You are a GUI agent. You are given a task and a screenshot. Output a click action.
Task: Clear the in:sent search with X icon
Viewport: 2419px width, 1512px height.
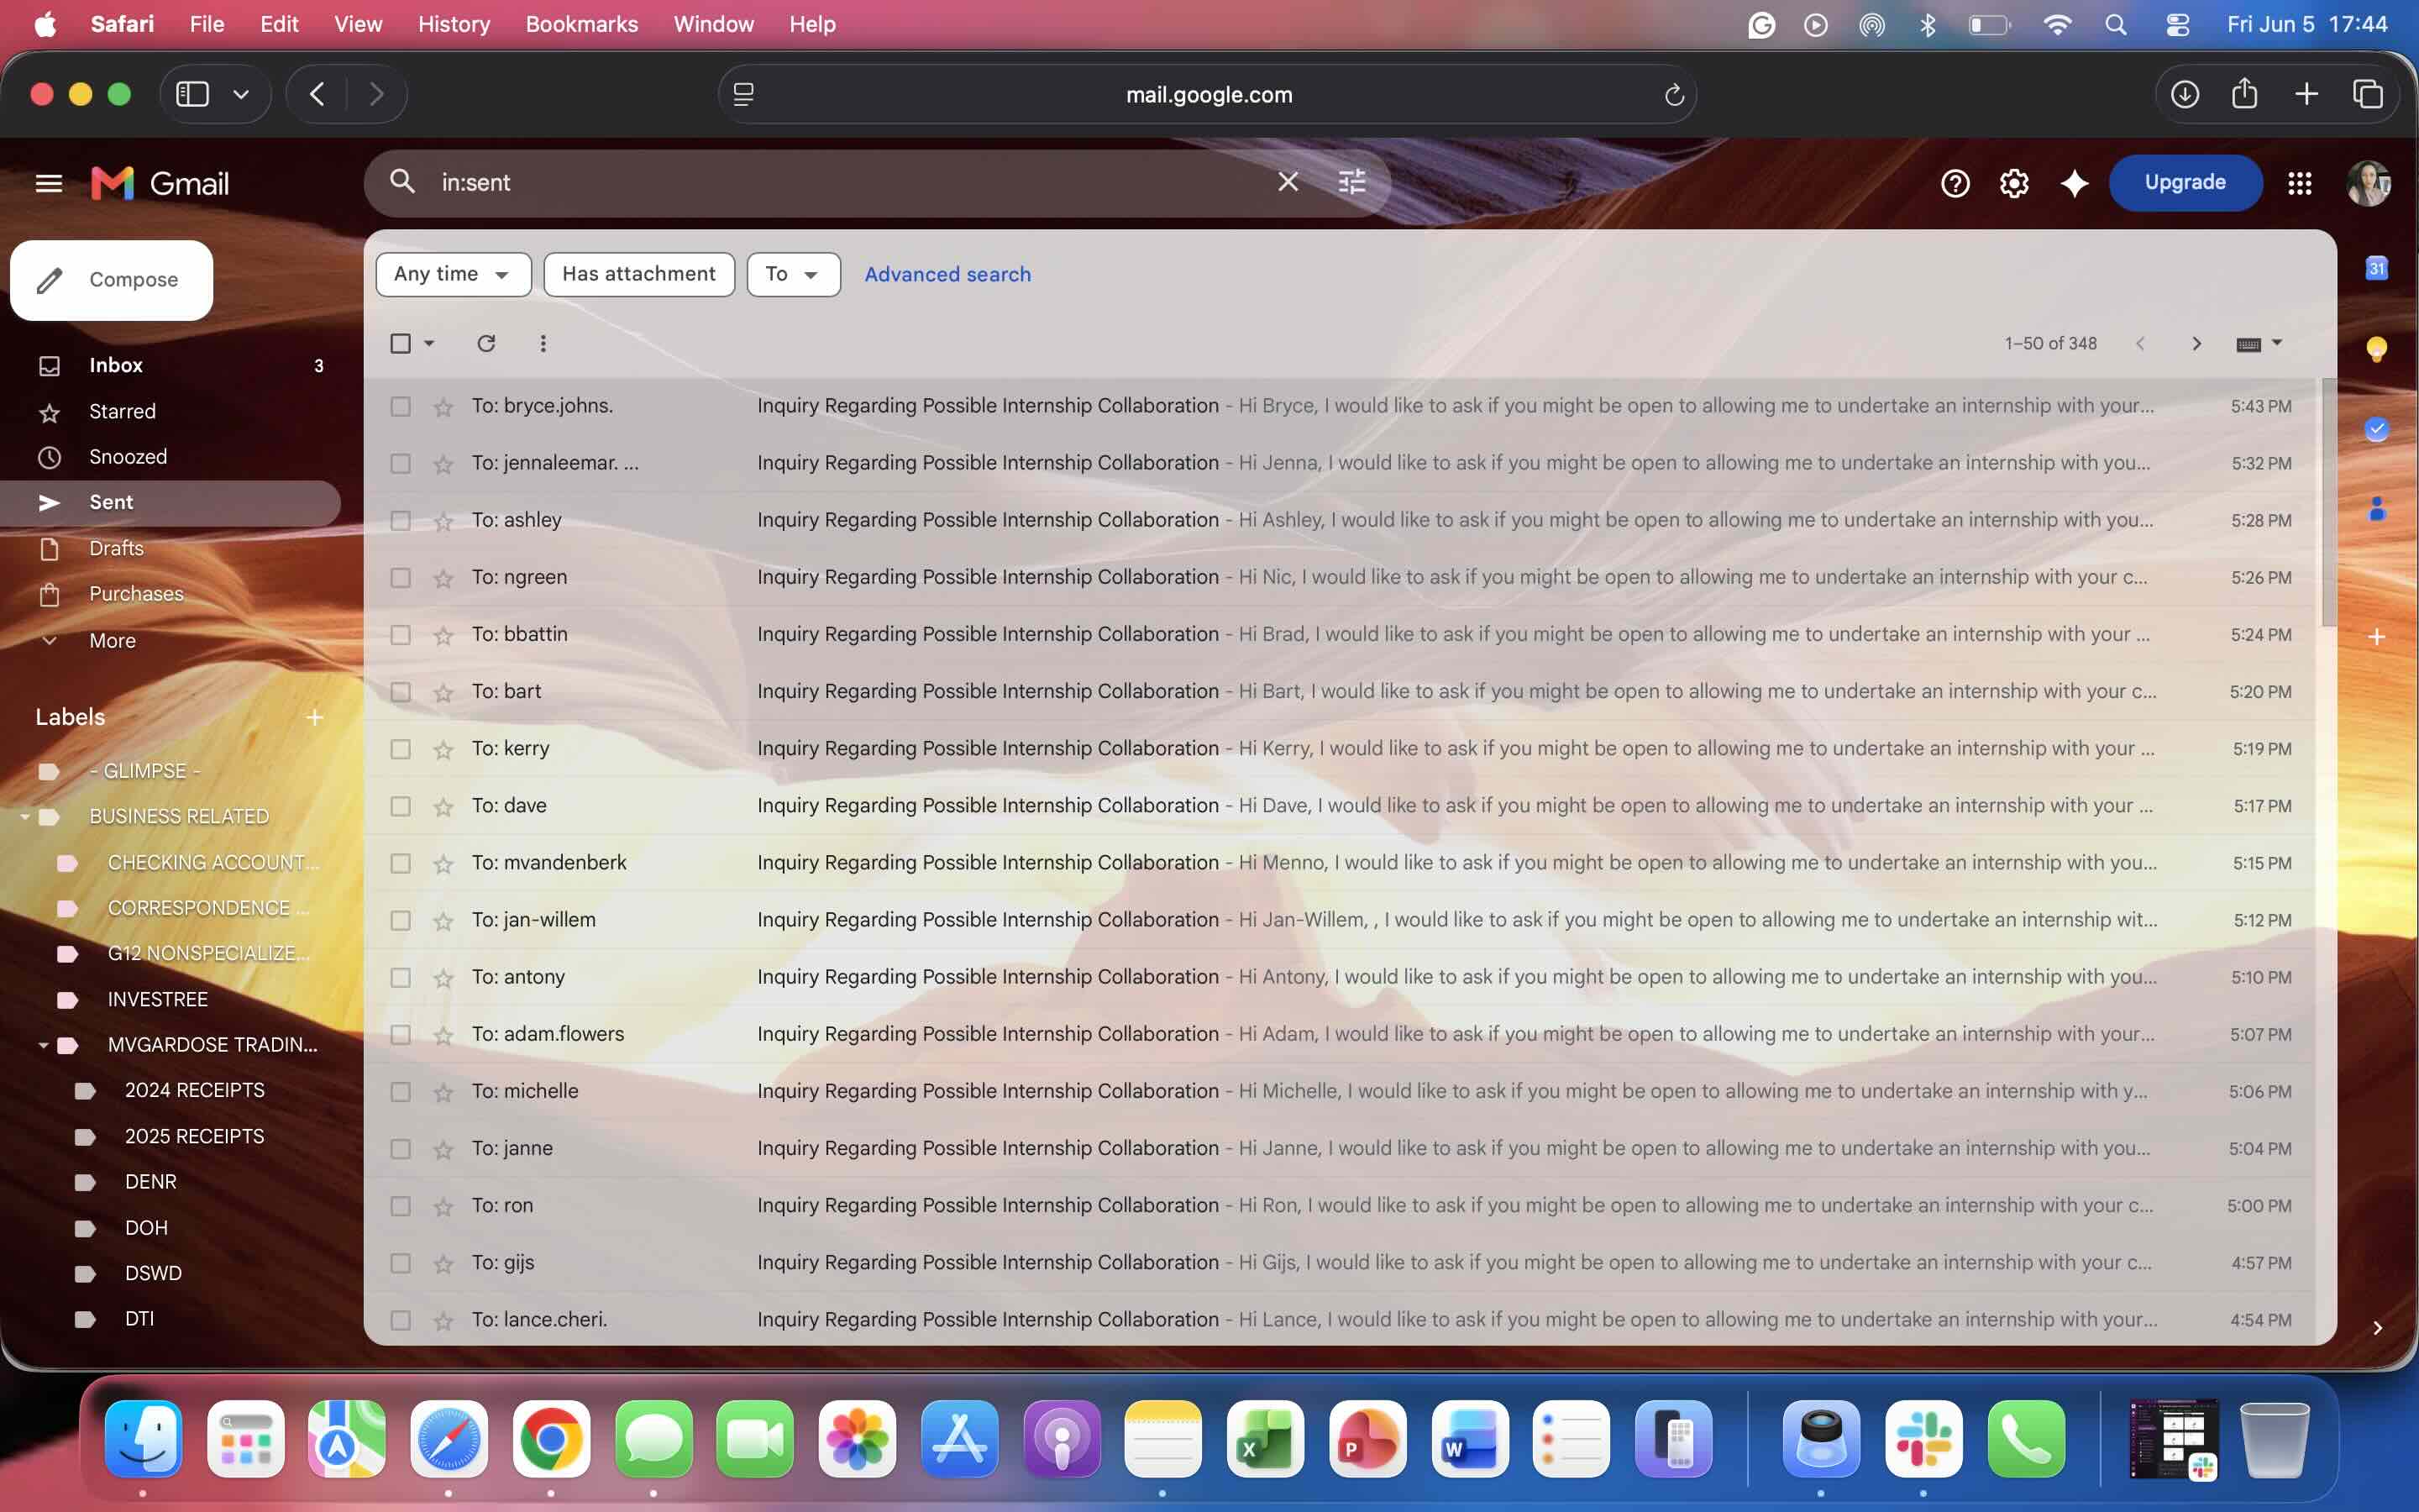[1288, 182]
